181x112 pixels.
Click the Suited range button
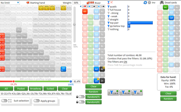[50, 89]
